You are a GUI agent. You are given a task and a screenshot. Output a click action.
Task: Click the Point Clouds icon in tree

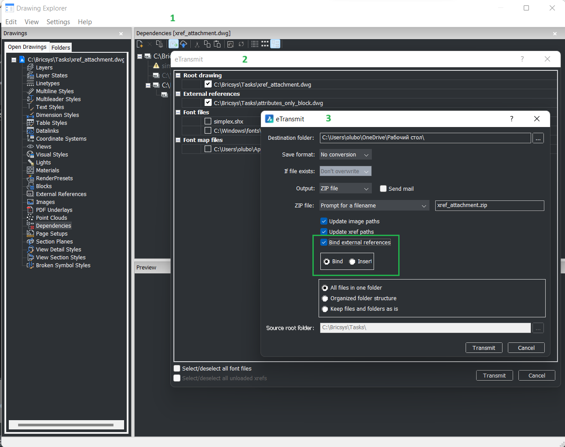pyautogui.click(x=30, y=218)
